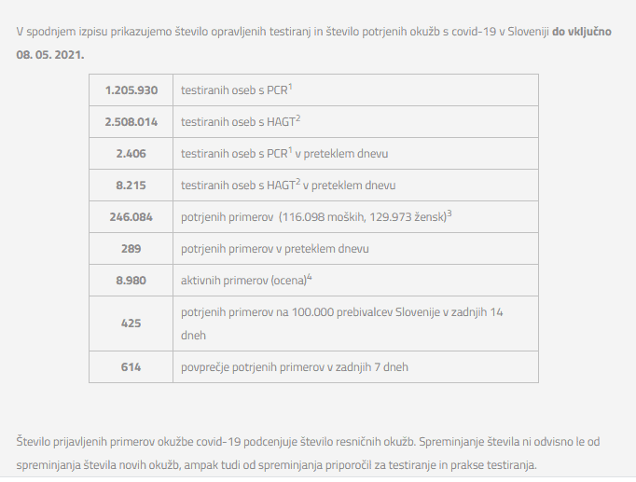
Task: Select "povprečje potrjenih primerov v zadnjih 7 dneh"
Action: (294, 366)
